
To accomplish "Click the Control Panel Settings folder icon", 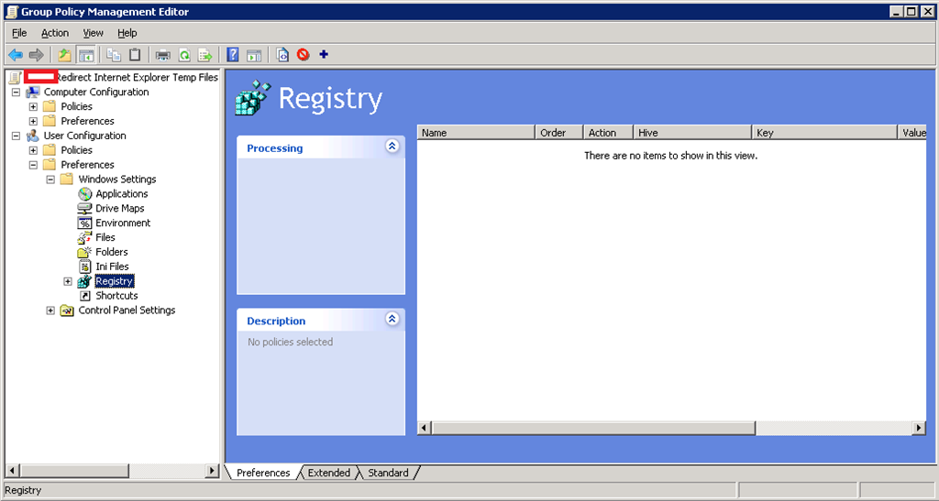I will coord(67,310).
